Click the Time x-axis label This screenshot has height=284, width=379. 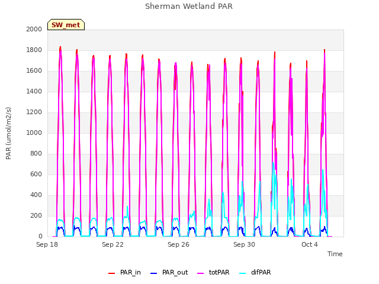pos(335,254)
